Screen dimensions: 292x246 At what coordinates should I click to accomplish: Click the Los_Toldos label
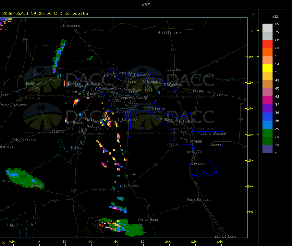pos(129,185)
